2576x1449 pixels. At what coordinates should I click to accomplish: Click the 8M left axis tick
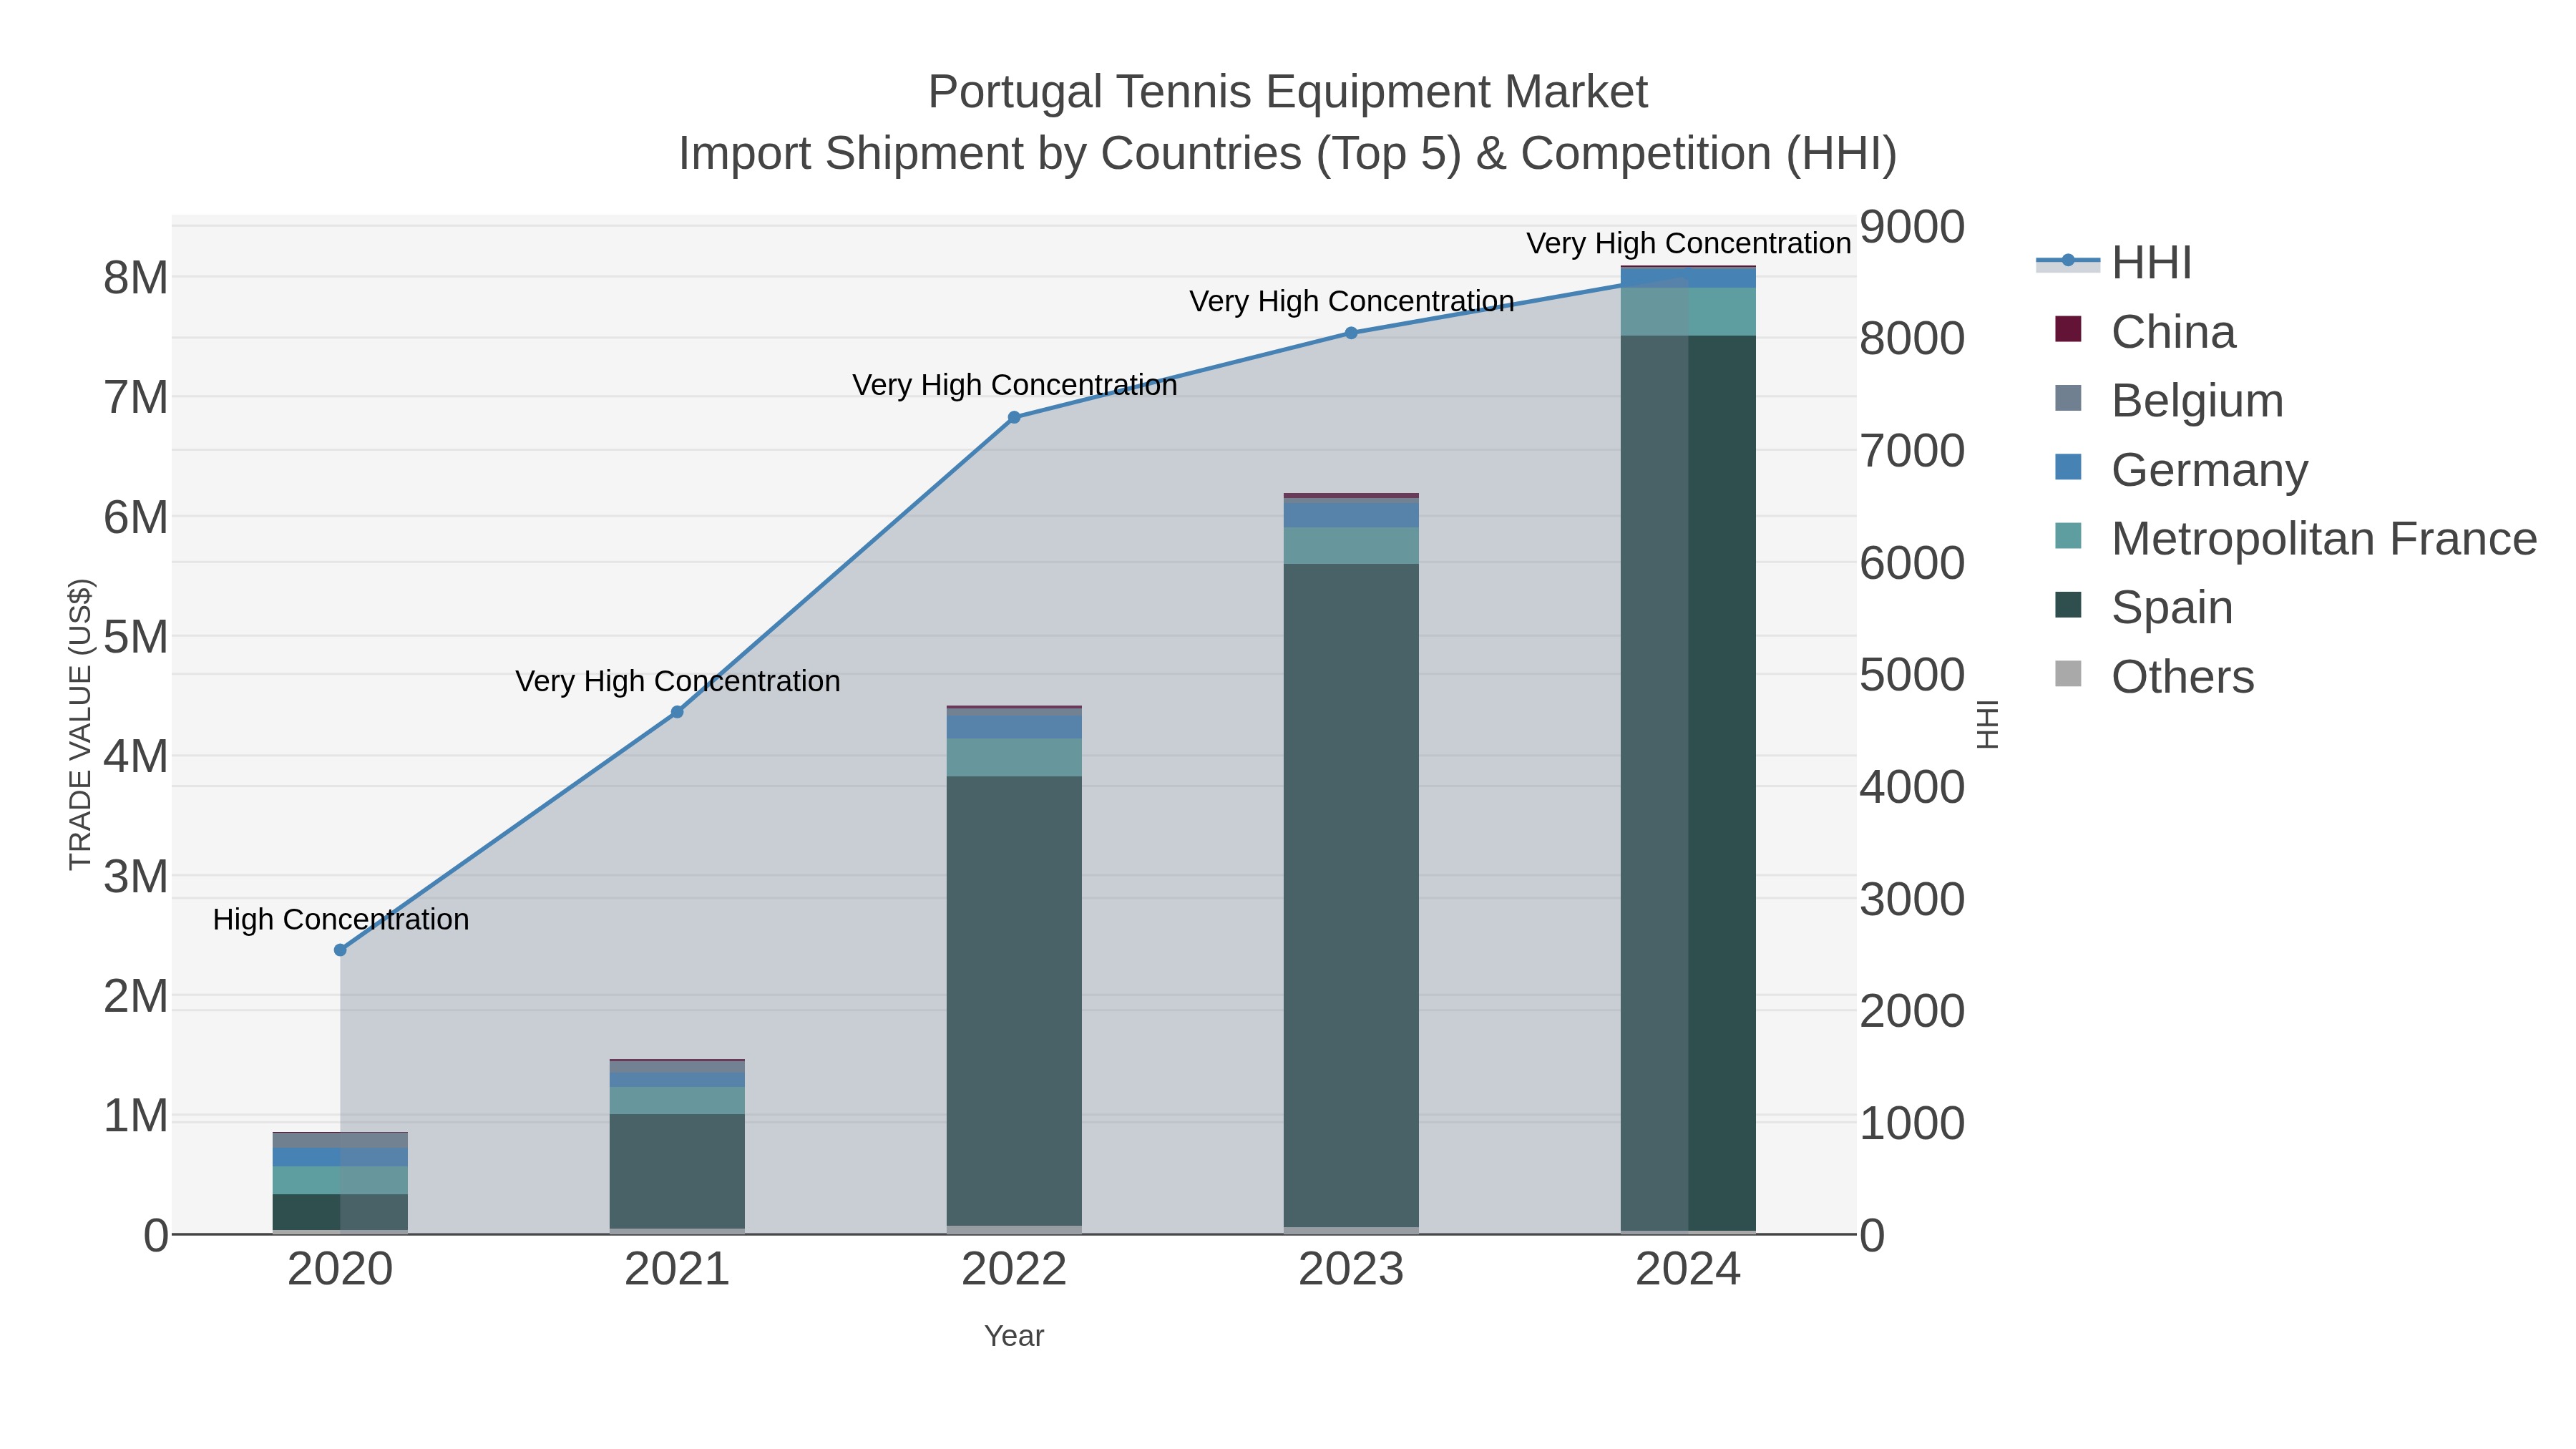coord(136,278)
